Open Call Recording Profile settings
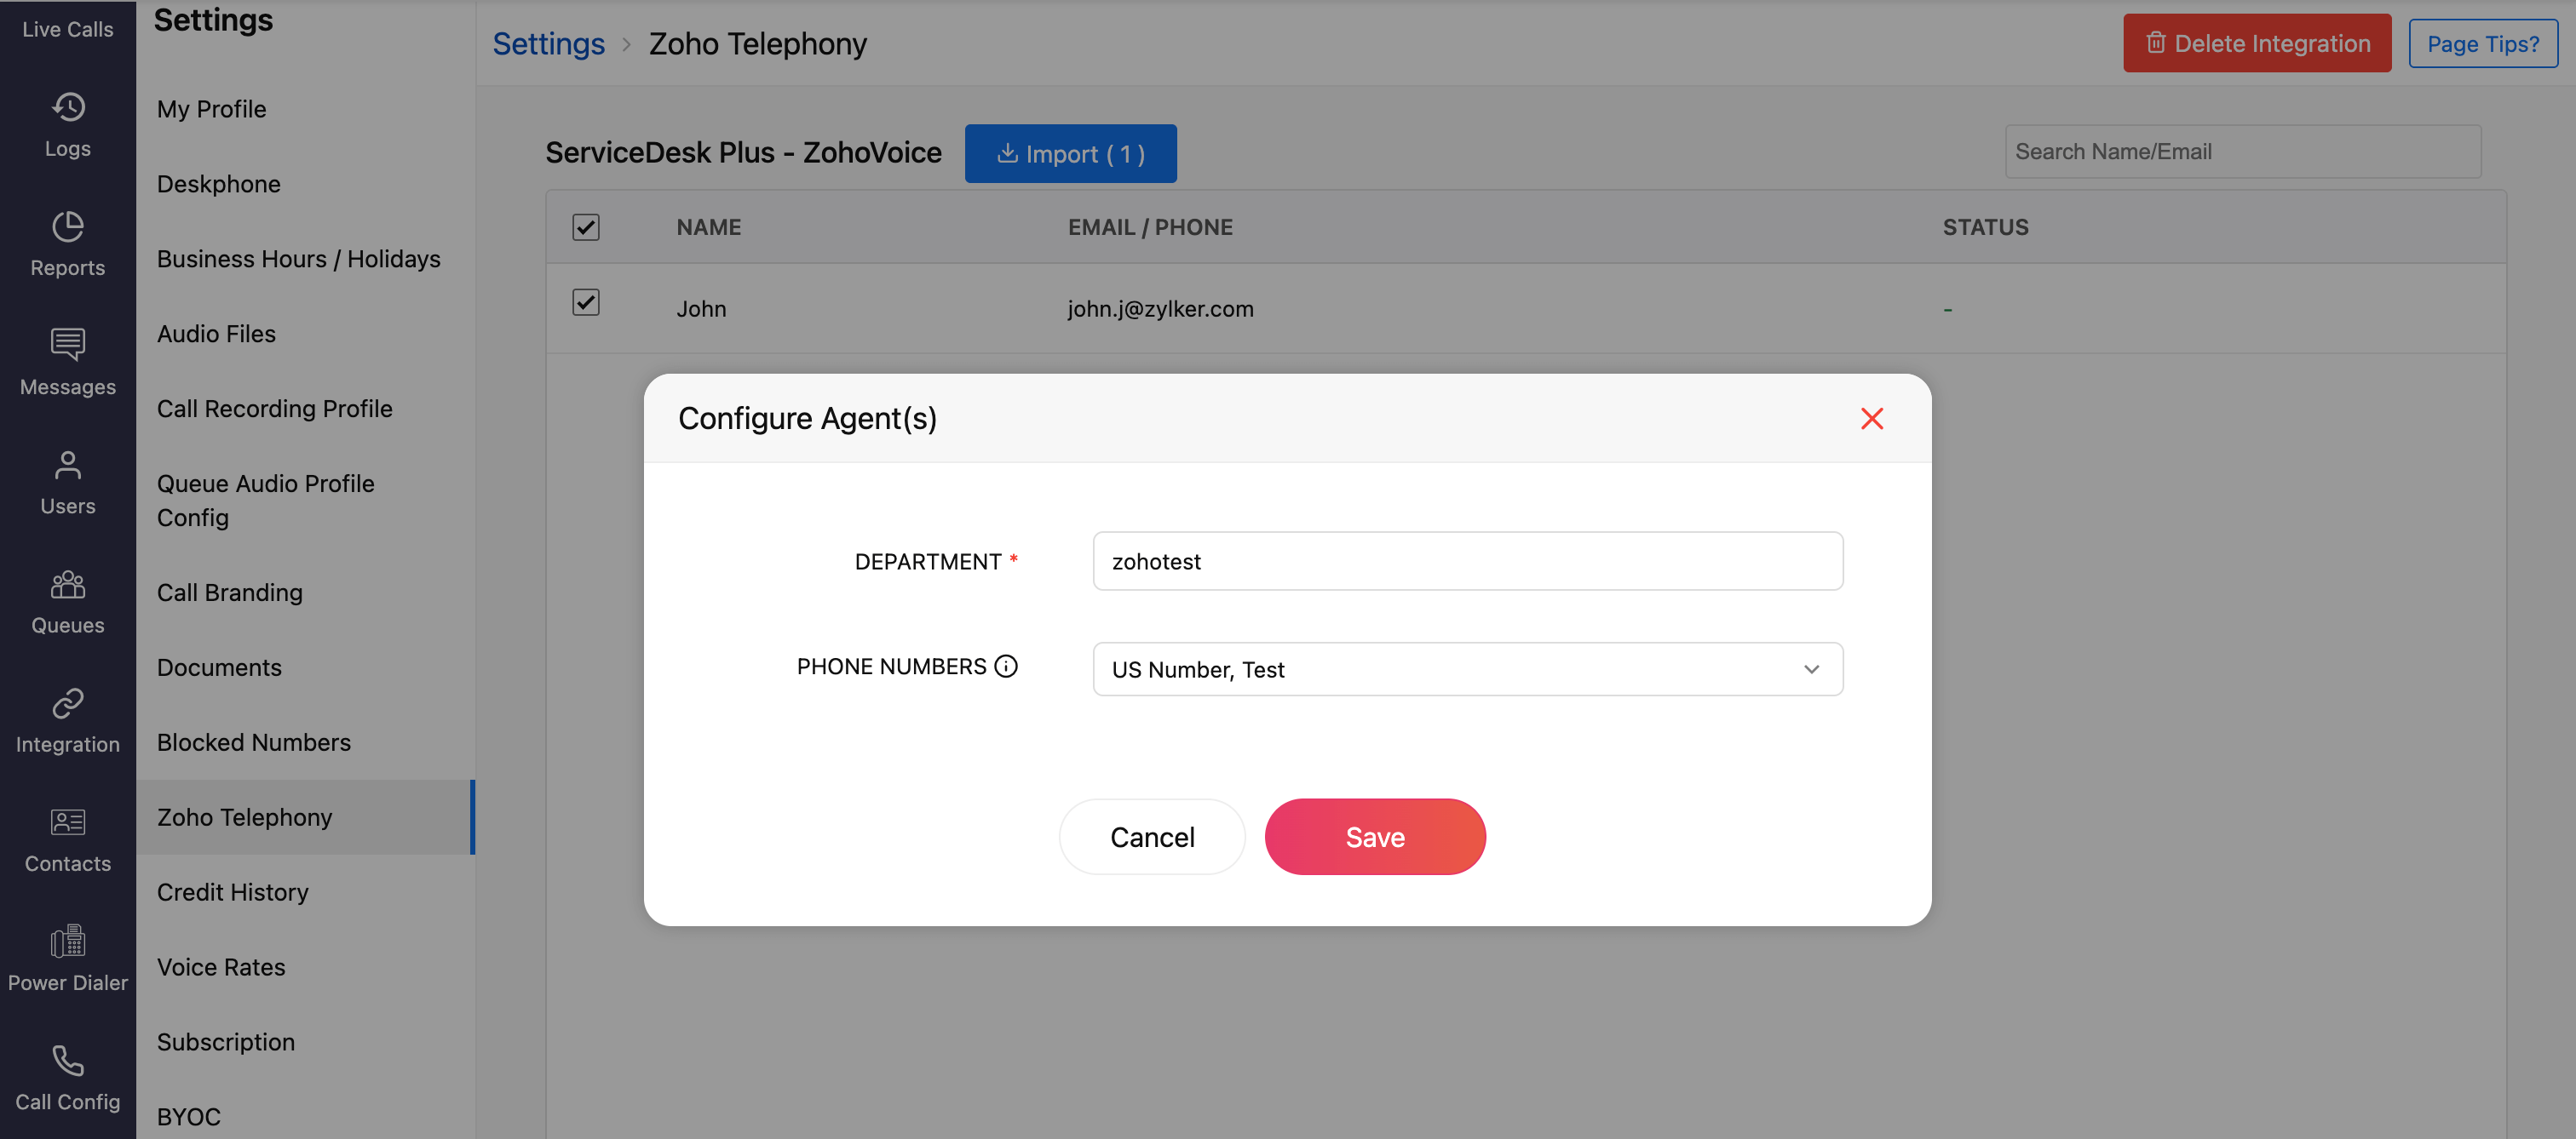 click(x=274, y=409)
